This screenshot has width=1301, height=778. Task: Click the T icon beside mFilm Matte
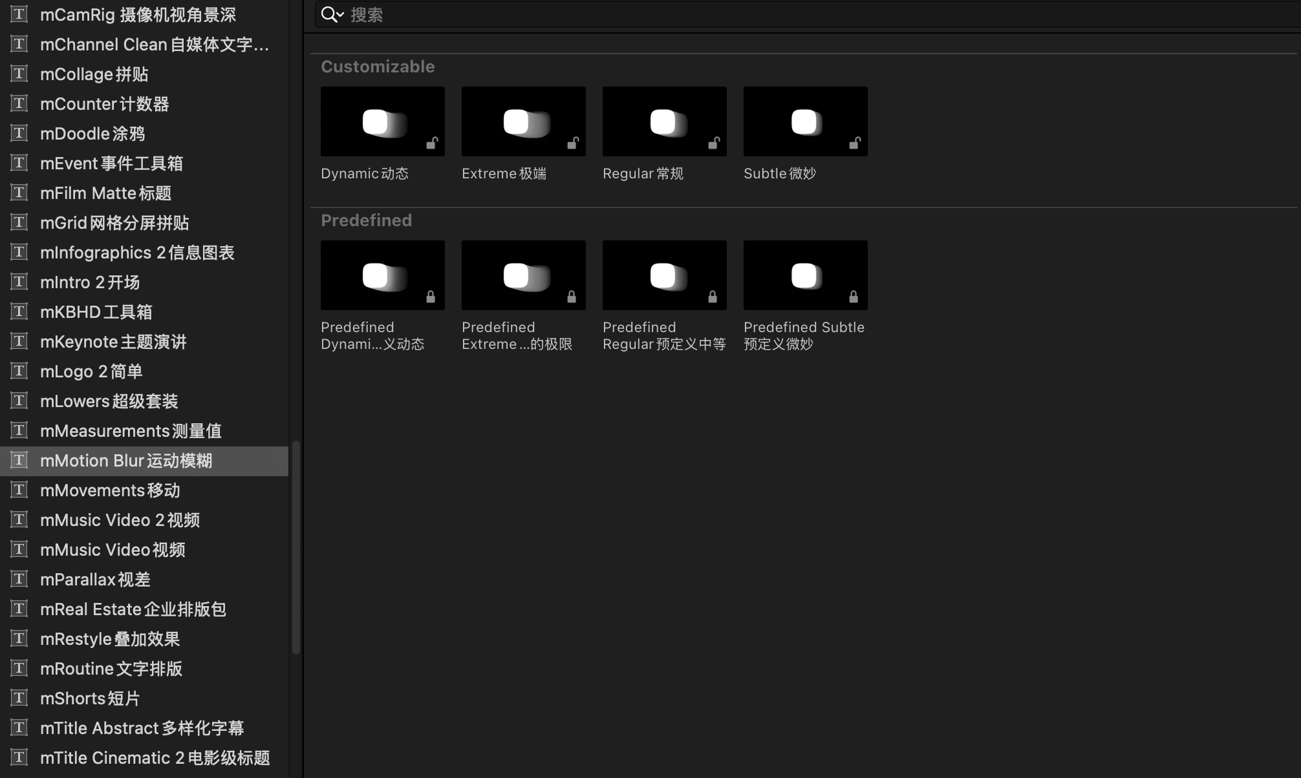19,193
